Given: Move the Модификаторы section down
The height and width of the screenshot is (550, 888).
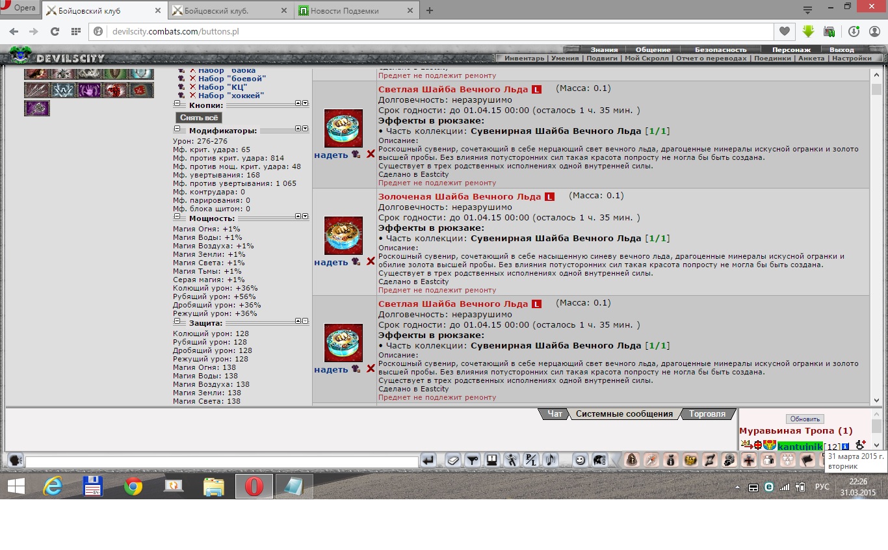Looking at the screenshot, I should (x=306, y=129).
